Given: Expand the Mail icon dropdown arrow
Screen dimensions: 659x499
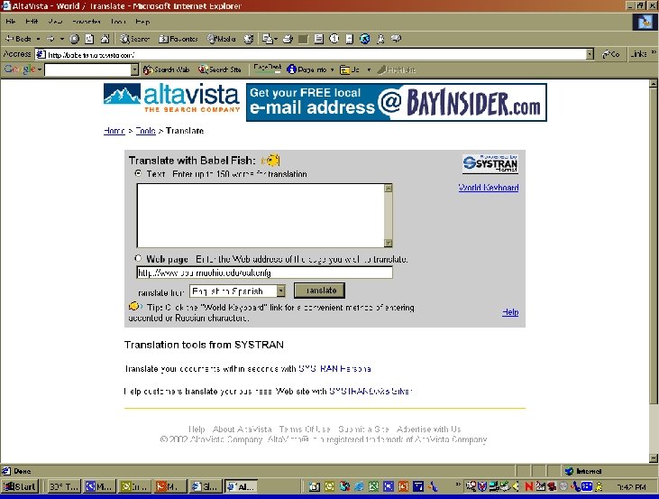Looking at the screenshot, I should [276, 39].
